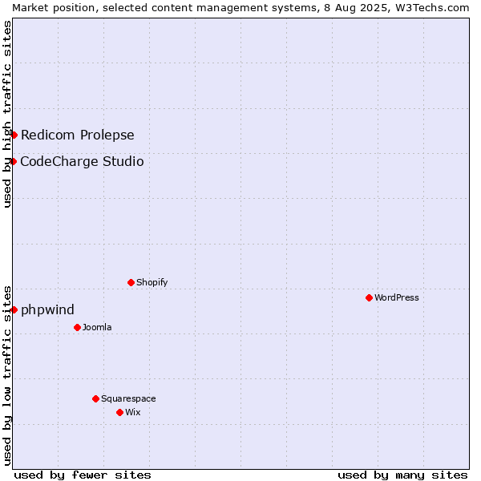Select the Squarespace data point
This screenshot has height=481, width=481.
[95, 398]
